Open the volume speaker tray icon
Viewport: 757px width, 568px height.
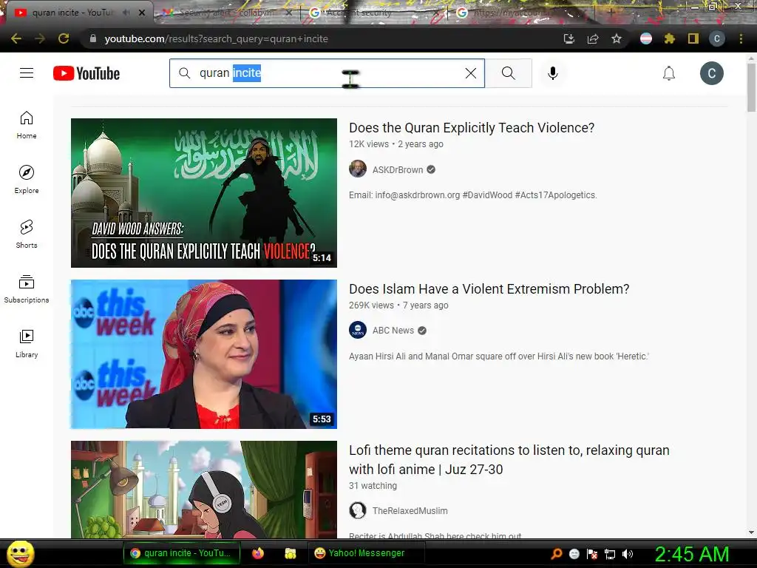click(628, 554)
